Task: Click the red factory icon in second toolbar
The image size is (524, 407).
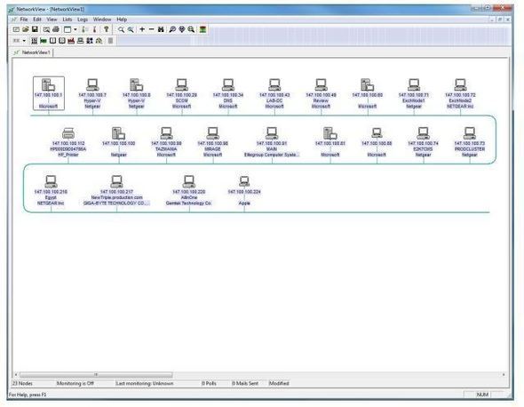Action: tap(71, 41)
